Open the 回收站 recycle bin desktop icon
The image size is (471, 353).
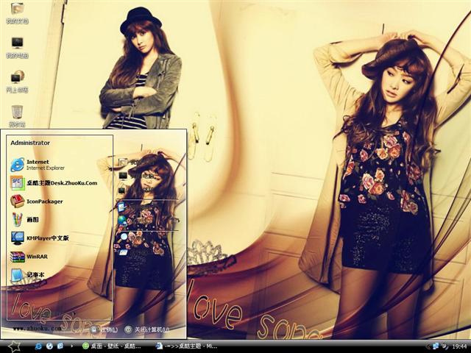17,115
